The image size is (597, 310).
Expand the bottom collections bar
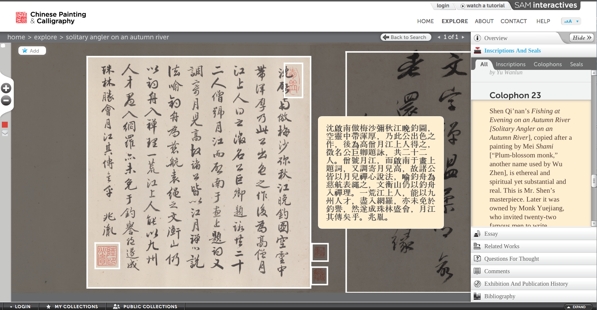(578, 307)
